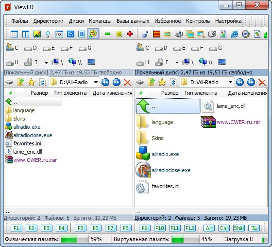Image resolution: width=272 pixels, height=247 pixels.
Task: Go forward in right panel history
Action: point(251,82)
